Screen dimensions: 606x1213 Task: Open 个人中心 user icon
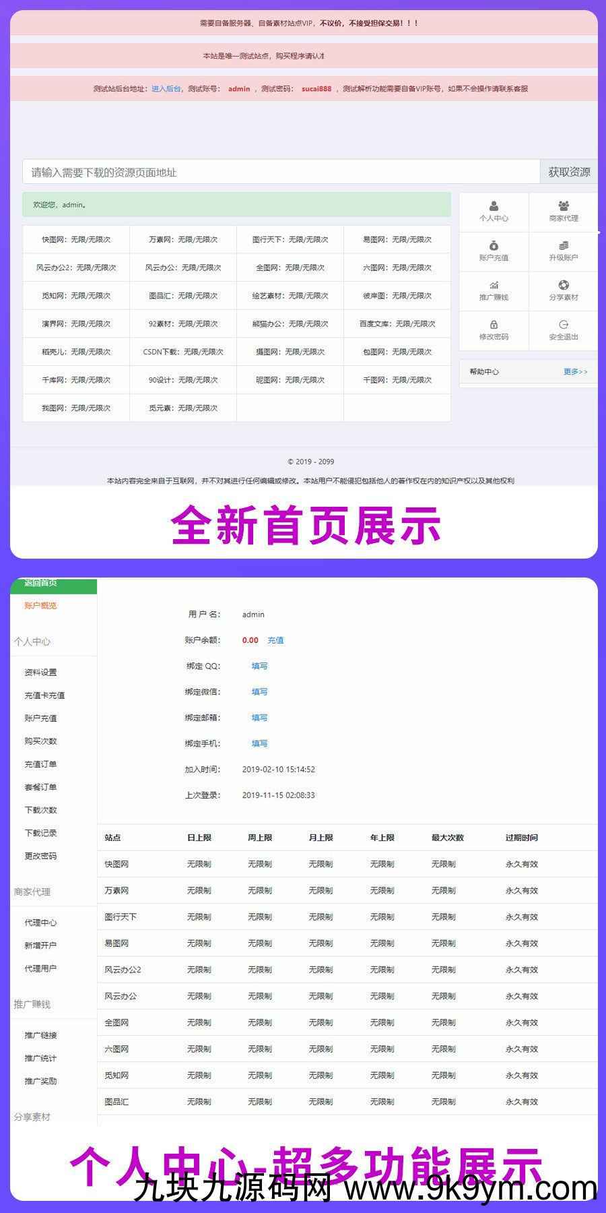pyautogui.click(x=494, y=206)
